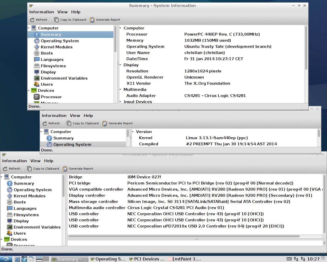Open Languages in the PCI Devices window sidebar

25,209
